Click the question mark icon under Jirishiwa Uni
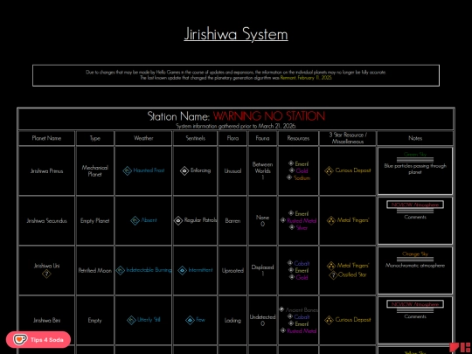 pyautogui.click(x=46, y=274)
